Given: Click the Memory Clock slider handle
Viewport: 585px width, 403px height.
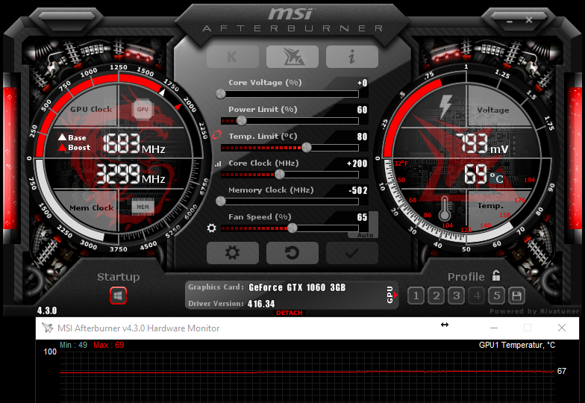Looking at the screenshot, I should 221,201.
